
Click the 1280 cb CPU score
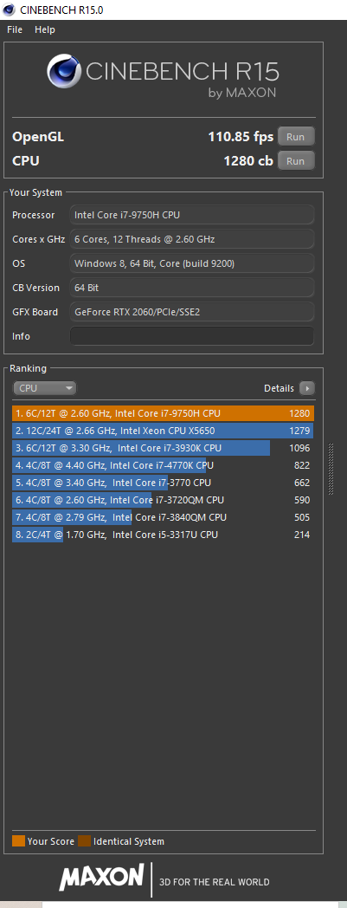pos(248,161)
